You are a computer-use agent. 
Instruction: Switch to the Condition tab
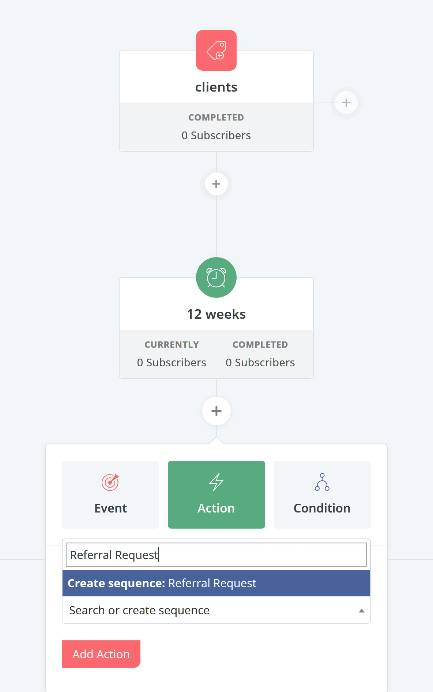pyautogui.click(x=322, y=495)
